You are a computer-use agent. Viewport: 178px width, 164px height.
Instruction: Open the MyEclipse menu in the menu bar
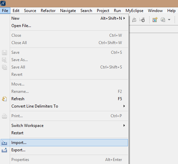134,11
